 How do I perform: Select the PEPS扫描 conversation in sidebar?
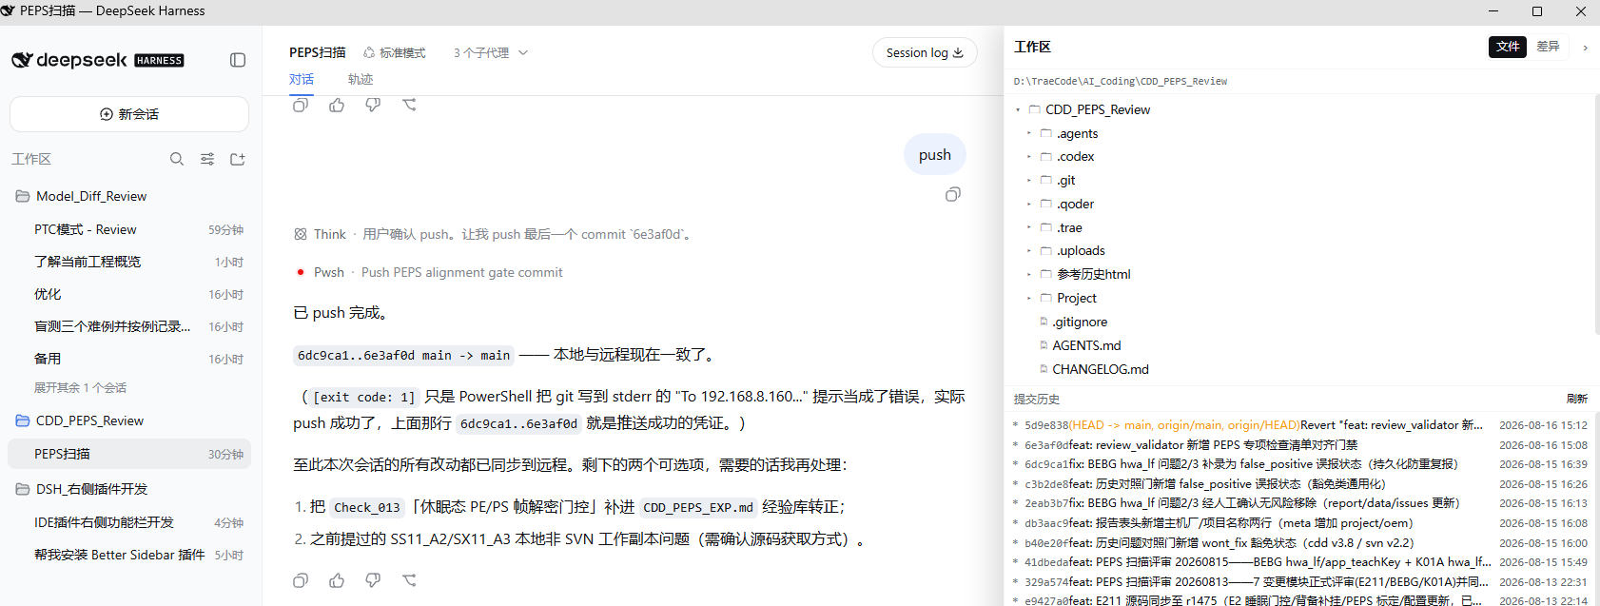pos(130,454)
